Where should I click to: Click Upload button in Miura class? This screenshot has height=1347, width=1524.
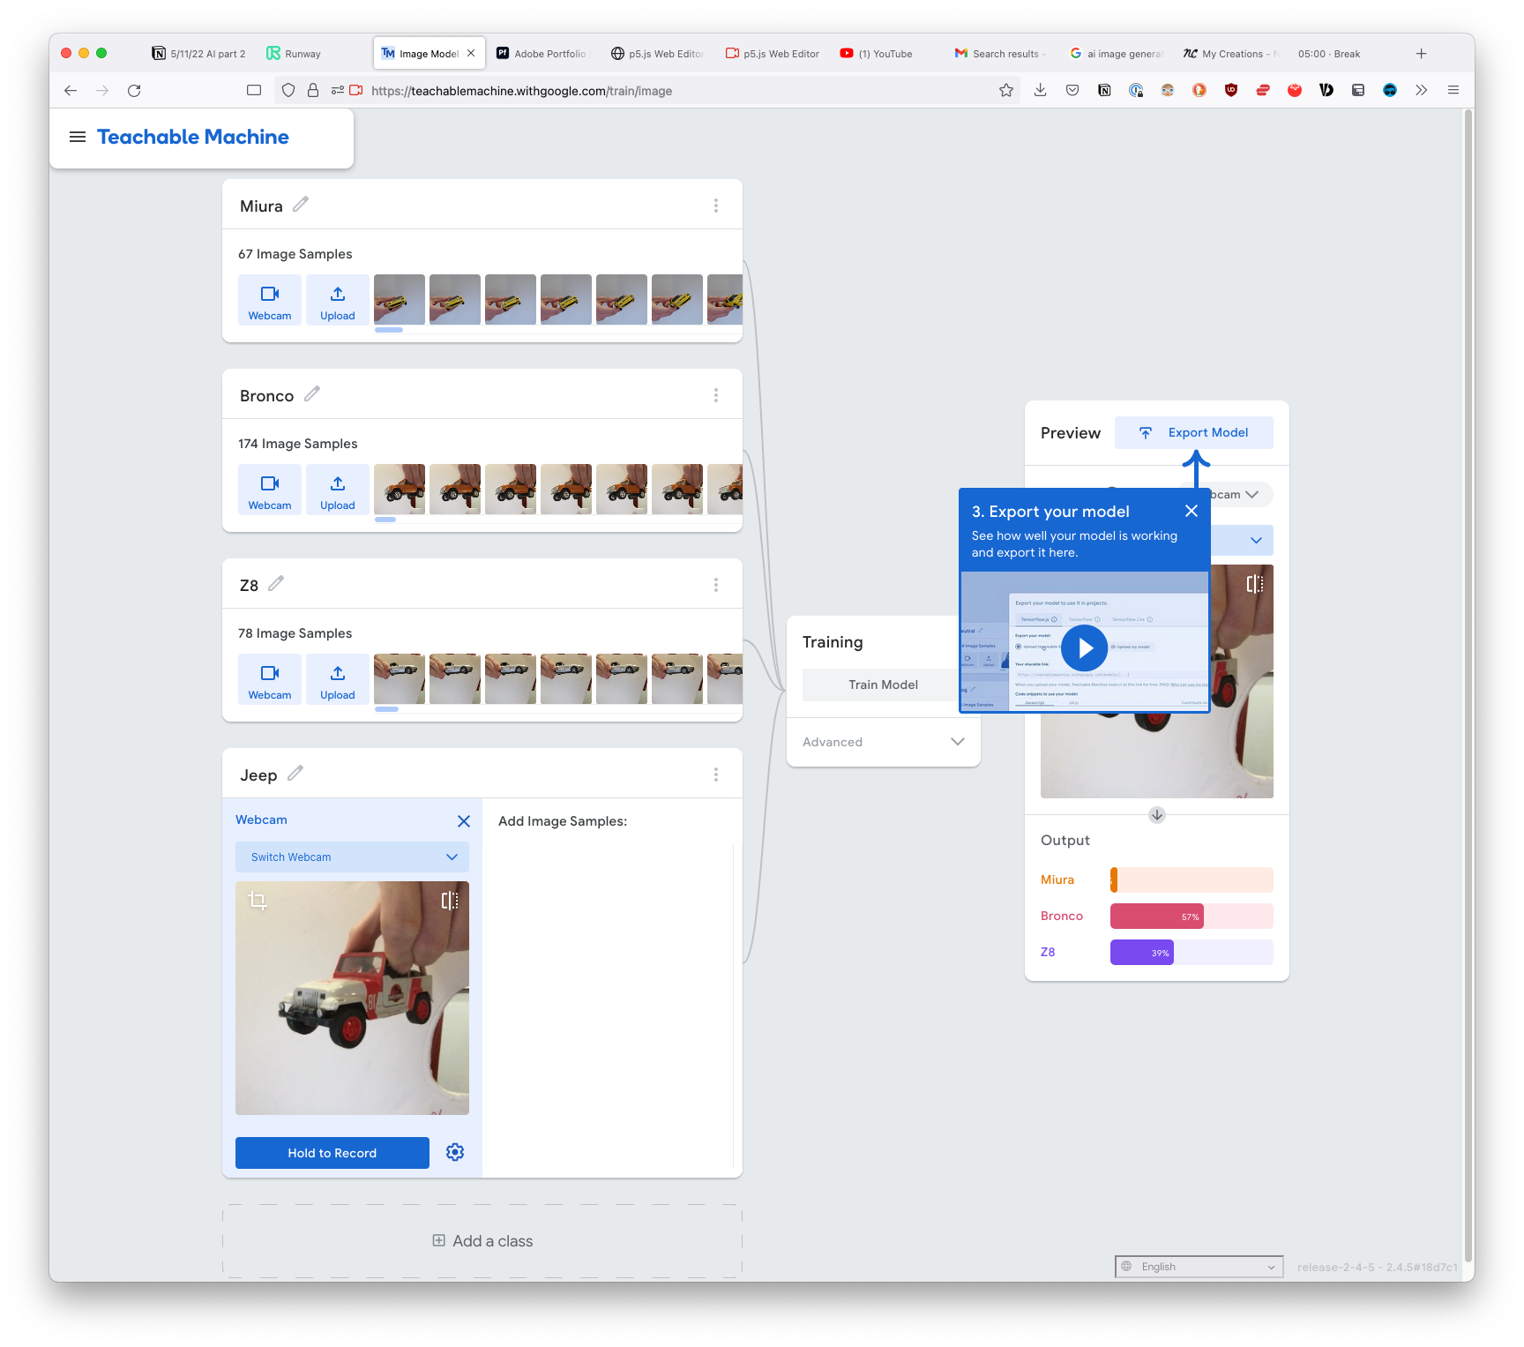tap(338, 300)
